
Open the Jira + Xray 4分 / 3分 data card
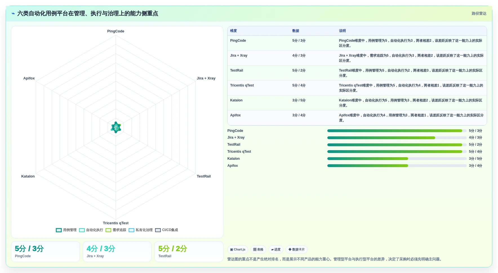(117, 252)
